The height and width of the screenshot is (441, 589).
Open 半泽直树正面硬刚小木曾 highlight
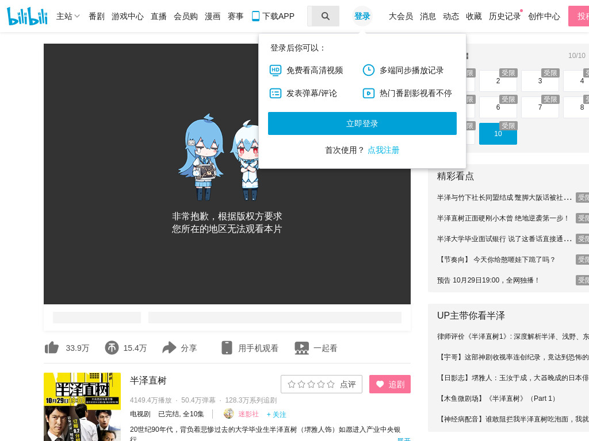click(503, 218)
